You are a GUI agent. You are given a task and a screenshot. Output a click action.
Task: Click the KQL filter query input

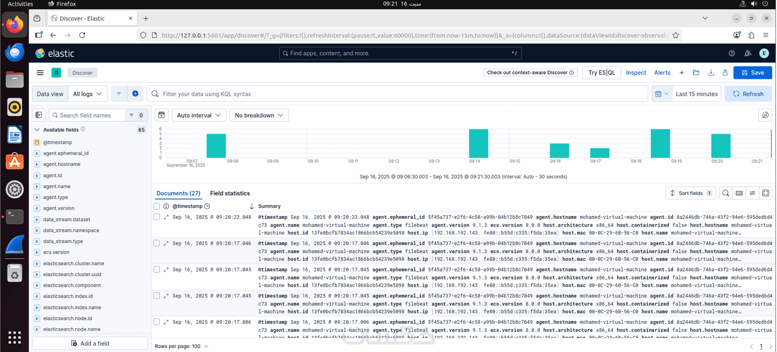click(x=398, y=94)
